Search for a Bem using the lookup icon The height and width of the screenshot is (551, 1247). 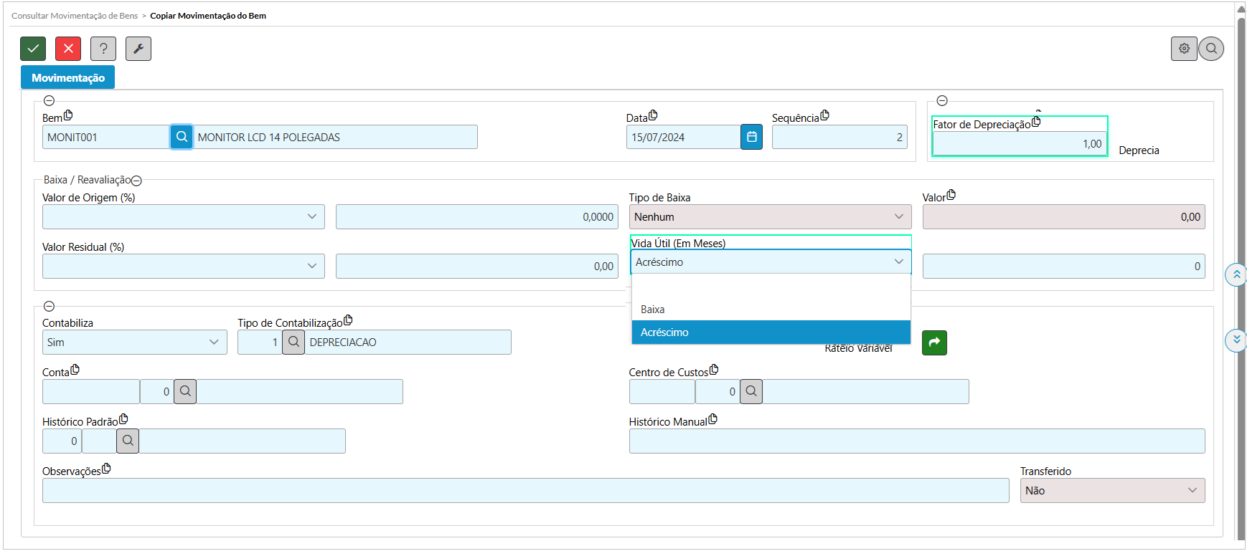pyautogui.click(x=182, y=137)
